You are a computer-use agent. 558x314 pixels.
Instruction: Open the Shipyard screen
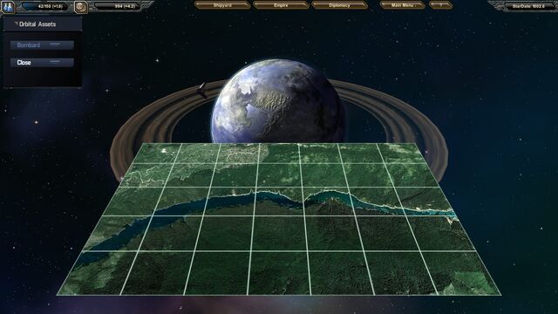[222, 5]
